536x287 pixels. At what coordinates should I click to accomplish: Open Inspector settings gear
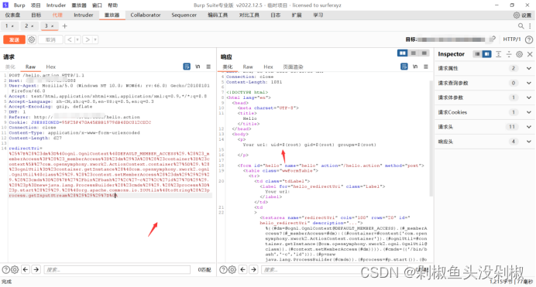[x=519, y=54]
